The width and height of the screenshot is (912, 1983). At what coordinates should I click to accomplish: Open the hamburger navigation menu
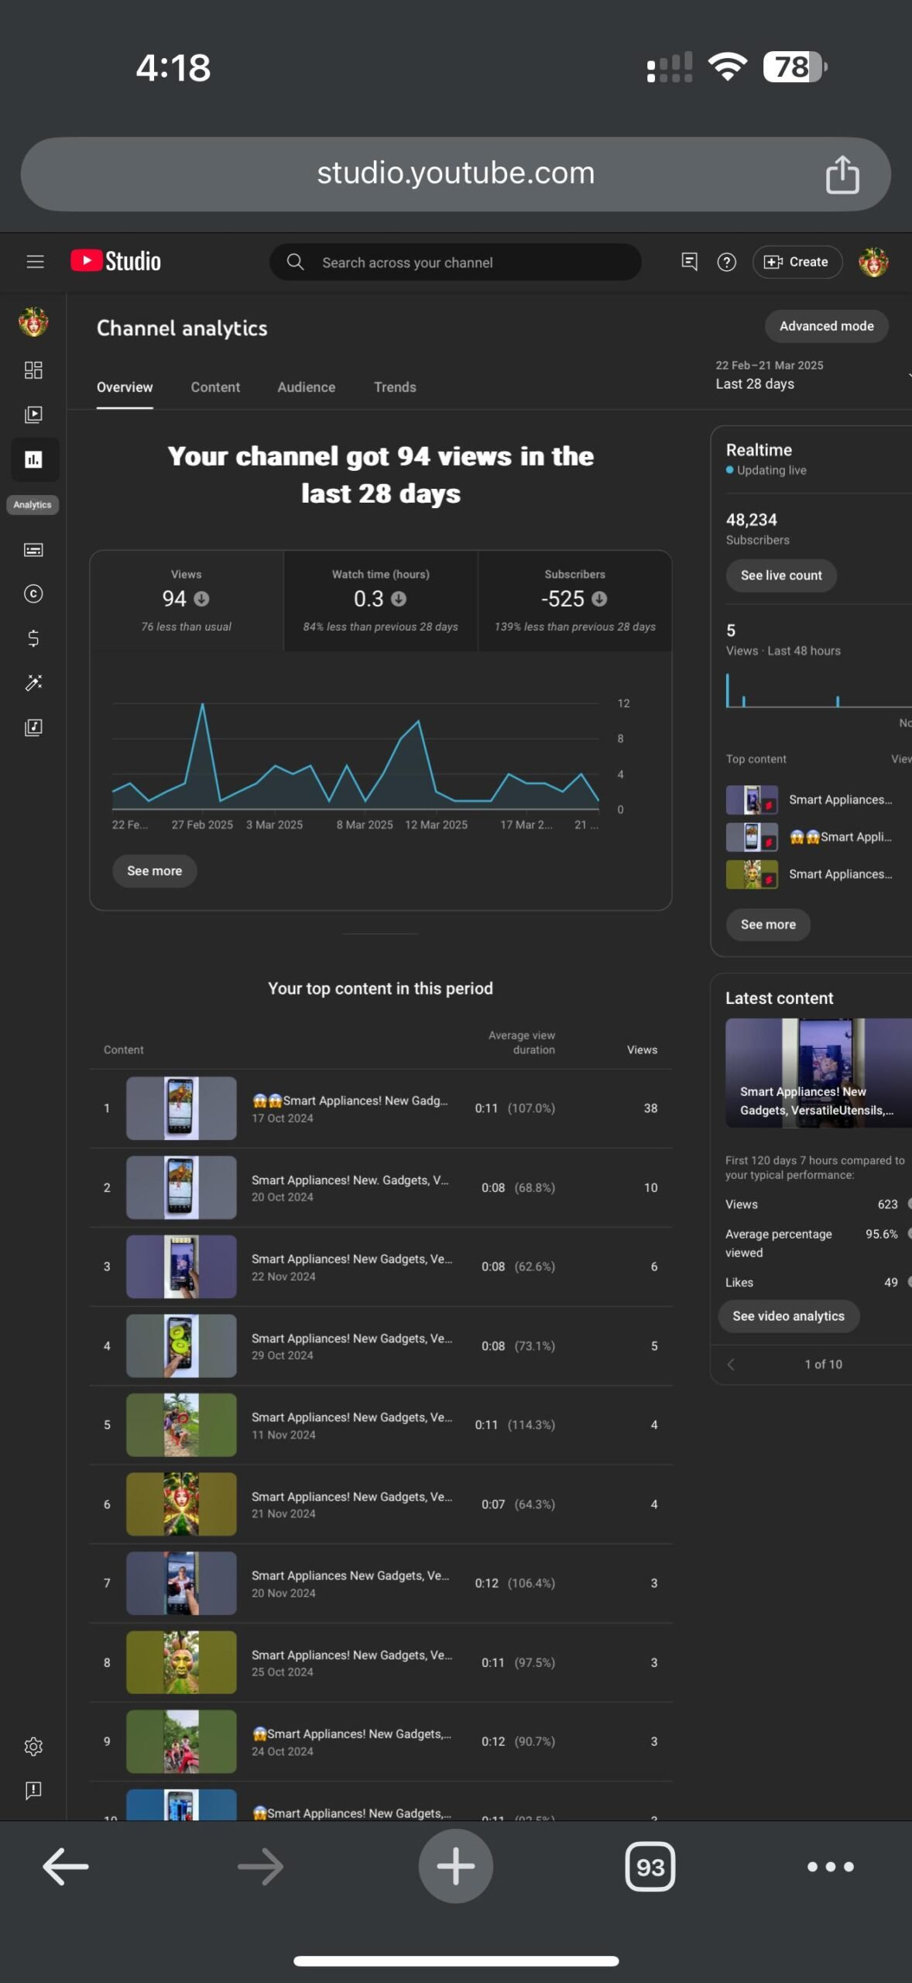click(35, 262)
